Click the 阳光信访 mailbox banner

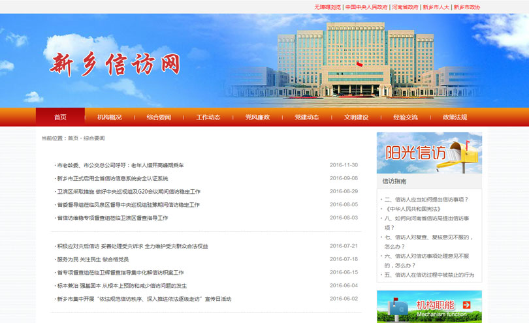tap(429, 153)
